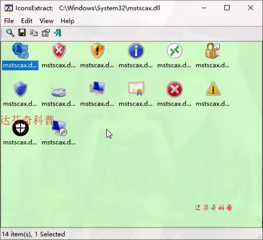Click the selected mstscax.d... label highlighted blue
Screen dimensions: 263x240
coord(20,65)
